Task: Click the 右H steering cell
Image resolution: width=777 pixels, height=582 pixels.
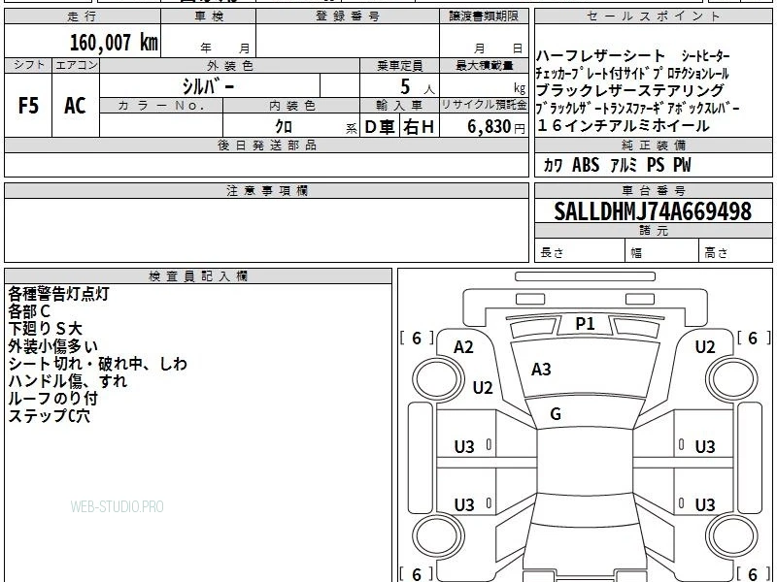Action: [x=420, y=127]
